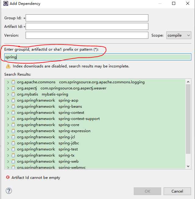
Task: Click the jar icon for com.springsource.org.aspectj.weaver
Action: (x=13, y=88)
